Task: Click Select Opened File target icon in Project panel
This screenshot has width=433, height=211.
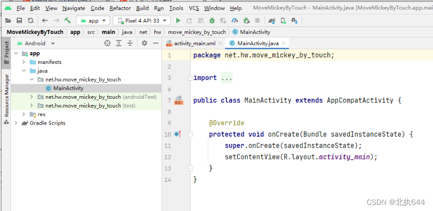Action: (107, 43)
